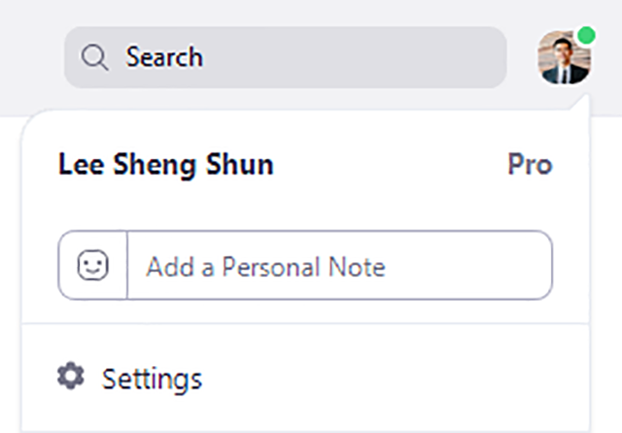Open the smiley emoji picker
Image resolution: width=622 pixels, height=433 pixels.
tap(93, 265)
